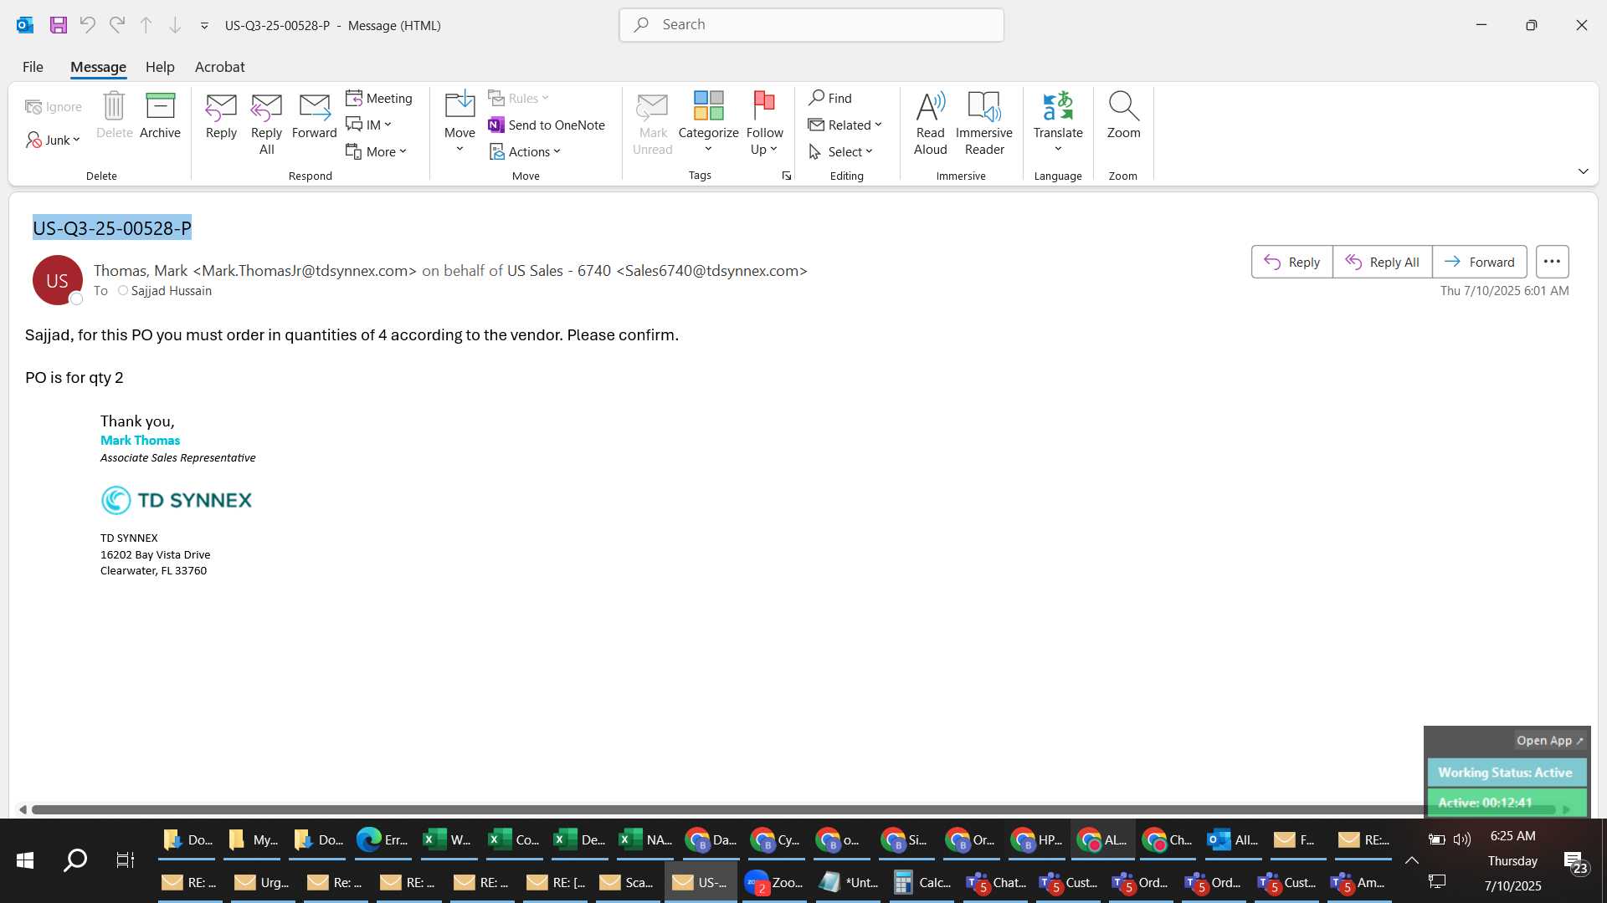Viewport: 1607px width, 903px height.
Task: Open Task View on taskbar
Action: coord(126,860)
